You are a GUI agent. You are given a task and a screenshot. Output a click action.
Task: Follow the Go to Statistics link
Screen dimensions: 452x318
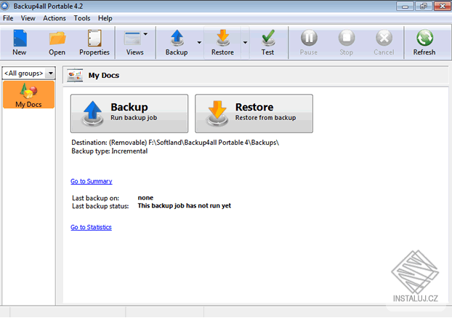(x=91, y=227)
